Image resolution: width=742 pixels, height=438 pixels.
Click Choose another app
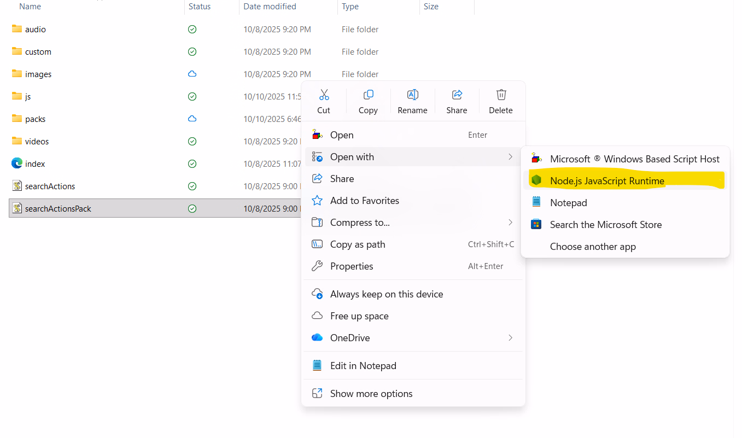[593, 247]
